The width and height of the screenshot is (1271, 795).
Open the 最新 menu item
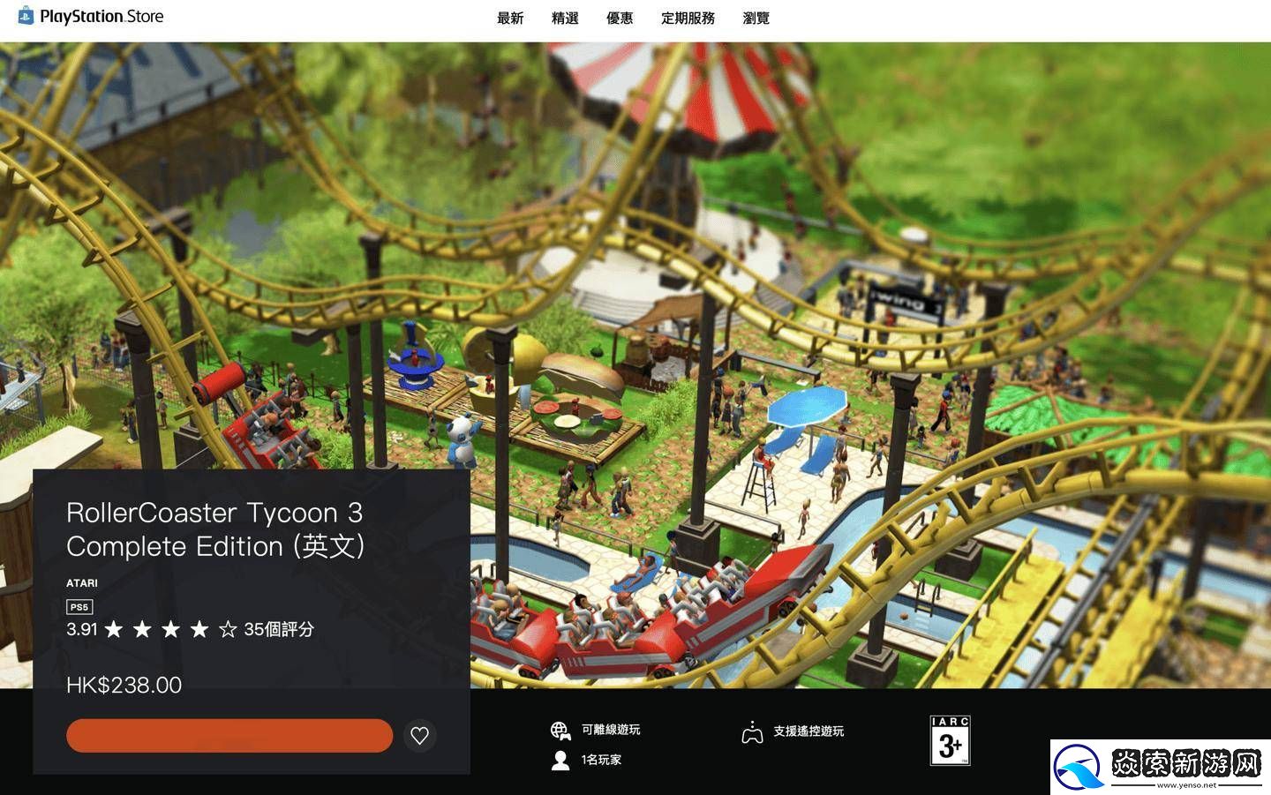coord(510,17)
